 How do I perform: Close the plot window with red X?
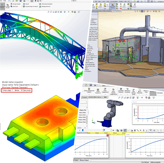tap(108, 135)
